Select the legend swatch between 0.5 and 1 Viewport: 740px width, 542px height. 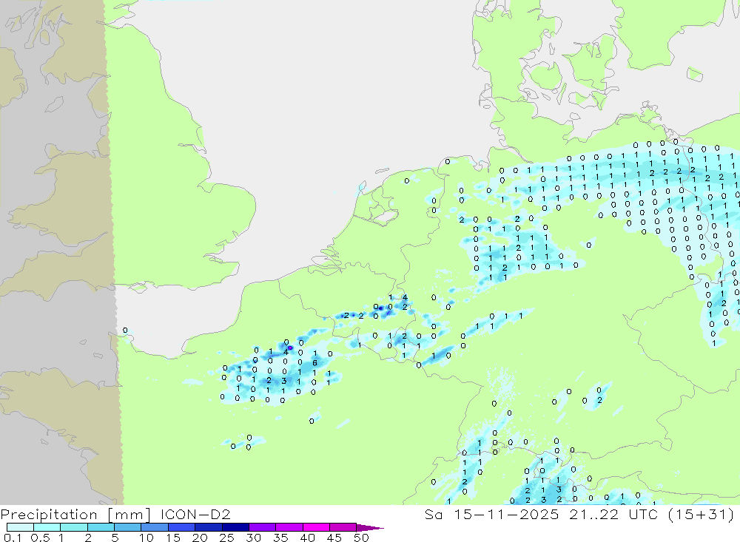tap(47, 527)
